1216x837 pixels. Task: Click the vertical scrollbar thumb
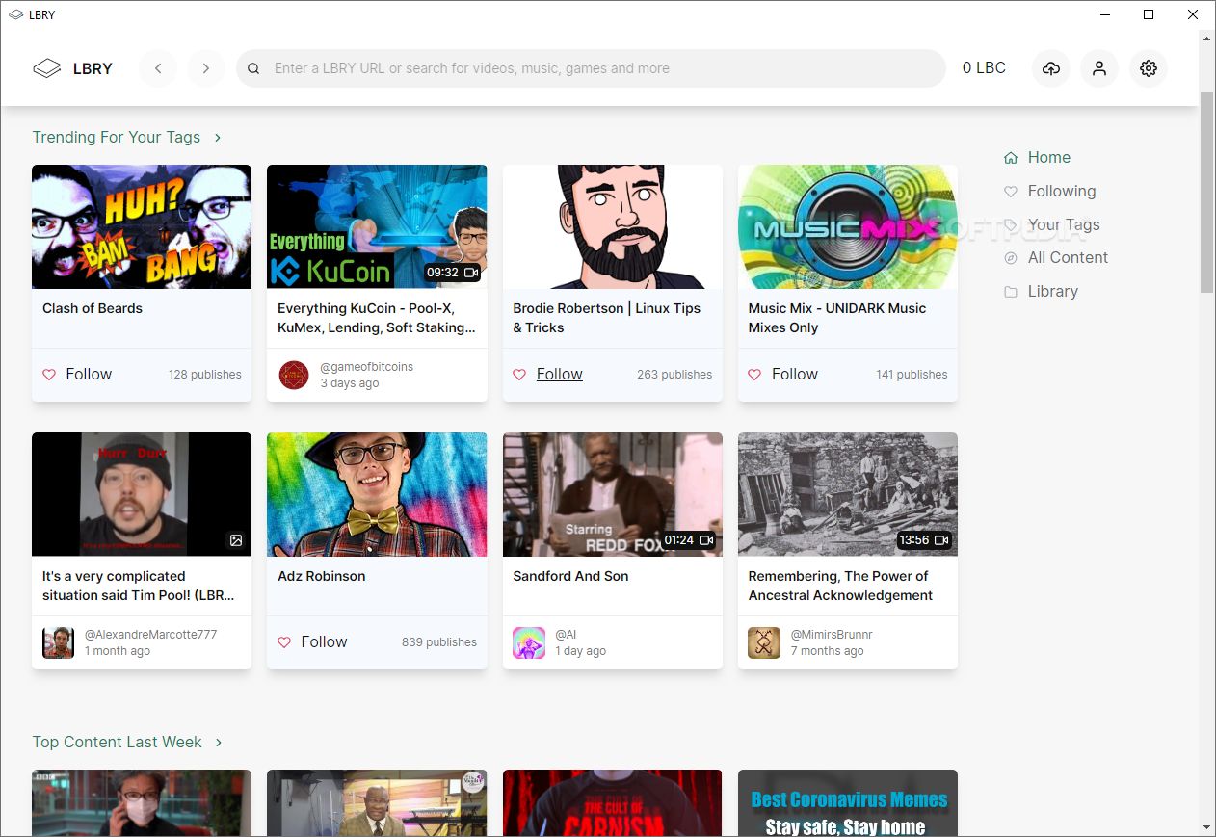click(1207, 193)
